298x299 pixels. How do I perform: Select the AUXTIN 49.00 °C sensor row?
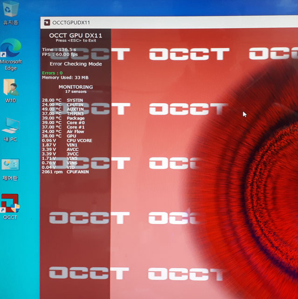click(x=63, y=109)
